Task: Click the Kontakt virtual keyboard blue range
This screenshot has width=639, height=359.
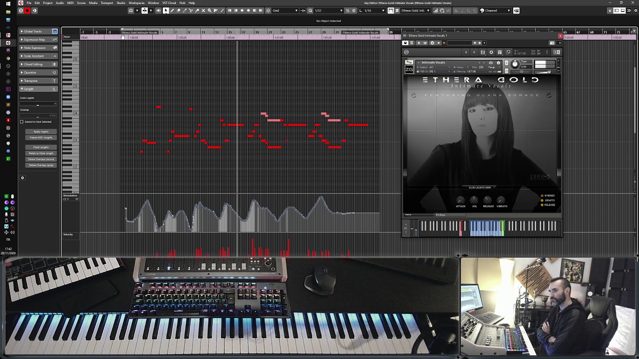Action: pyautogui.click(x=487, y=228)
